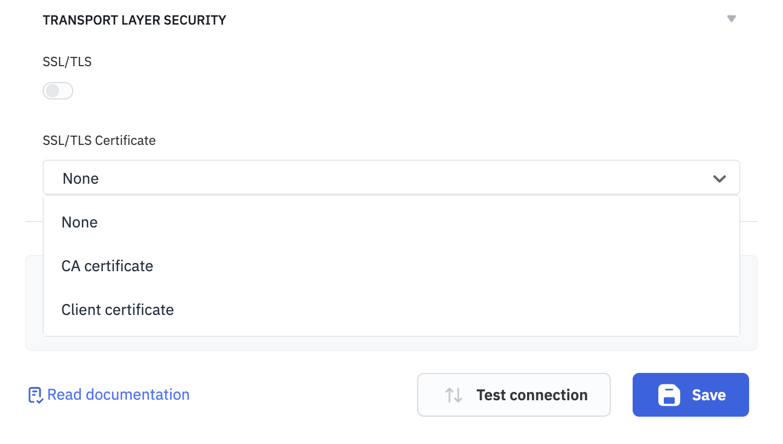Click the SSL/TLS Certificate field label

[99, 141]
